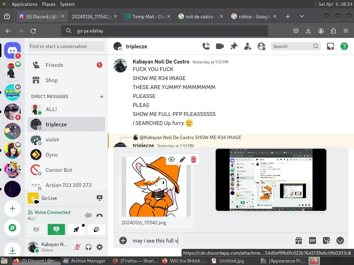Start an activity rocket icon
Image resolution: width=354 pixels, height=265 pixels.
76,229
